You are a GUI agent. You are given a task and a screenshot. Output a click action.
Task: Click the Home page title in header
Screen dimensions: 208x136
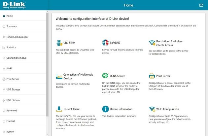point(128,5)
